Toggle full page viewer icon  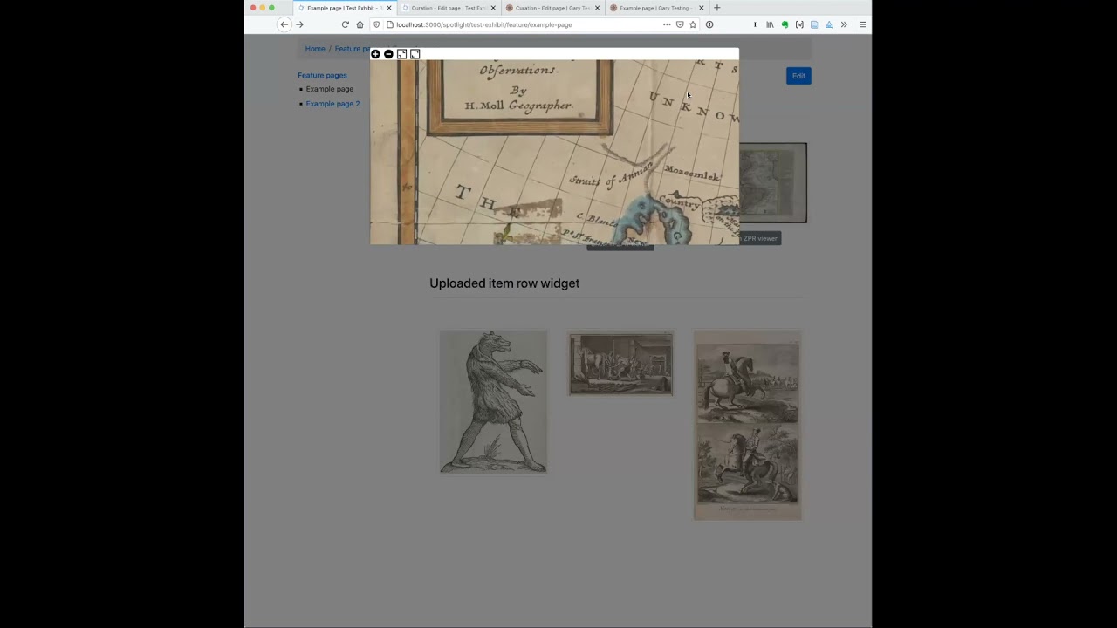[415, 54]
